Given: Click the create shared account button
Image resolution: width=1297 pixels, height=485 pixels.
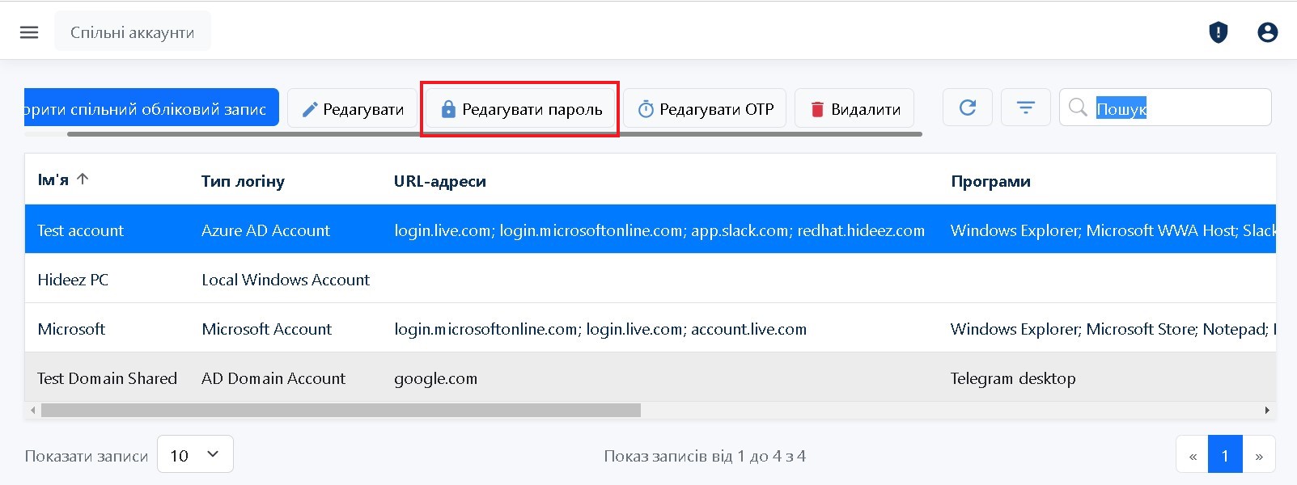Looking at the screenshot, I should click(x=151, y=108).
